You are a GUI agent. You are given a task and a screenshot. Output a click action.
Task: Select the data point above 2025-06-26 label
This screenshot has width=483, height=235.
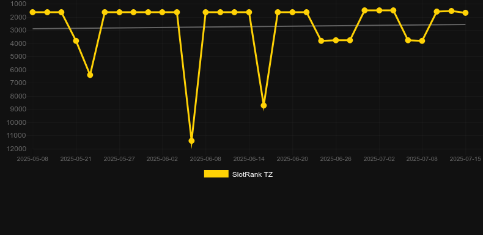click(336, 40)
